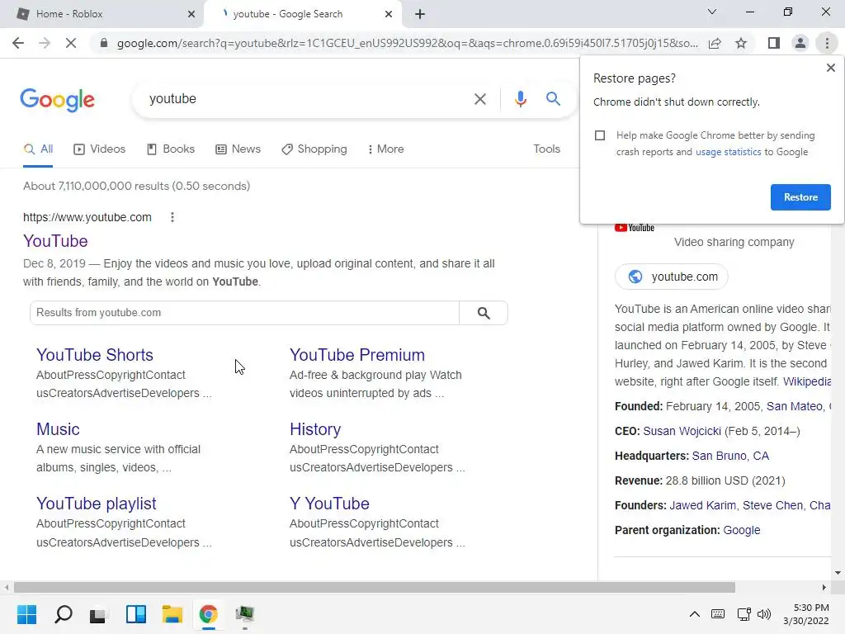Stop loading the page

point(71,43)
